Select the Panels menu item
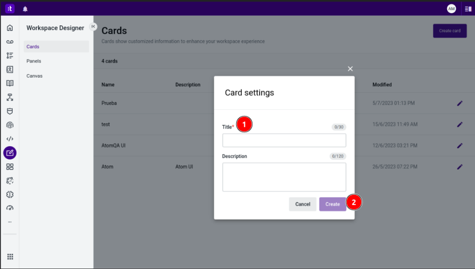This screenshot has width=475, height=269. (34, 61)
